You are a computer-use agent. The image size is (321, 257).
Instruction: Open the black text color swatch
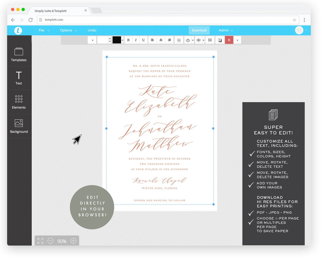(117, 40)
